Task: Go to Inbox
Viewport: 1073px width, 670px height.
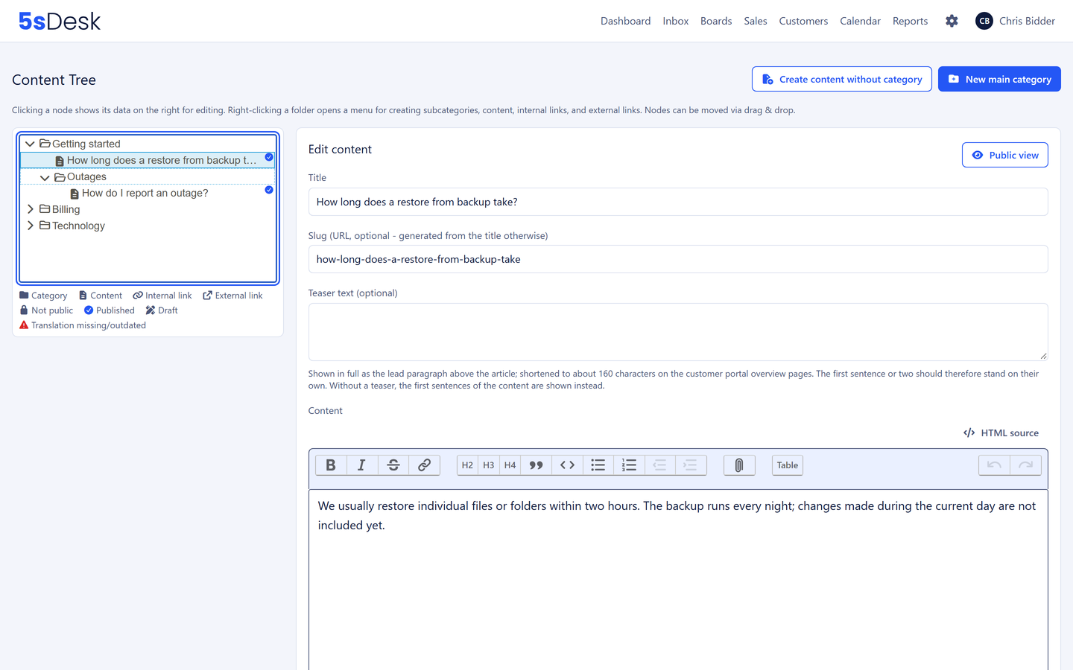Action: coord(676,21)
